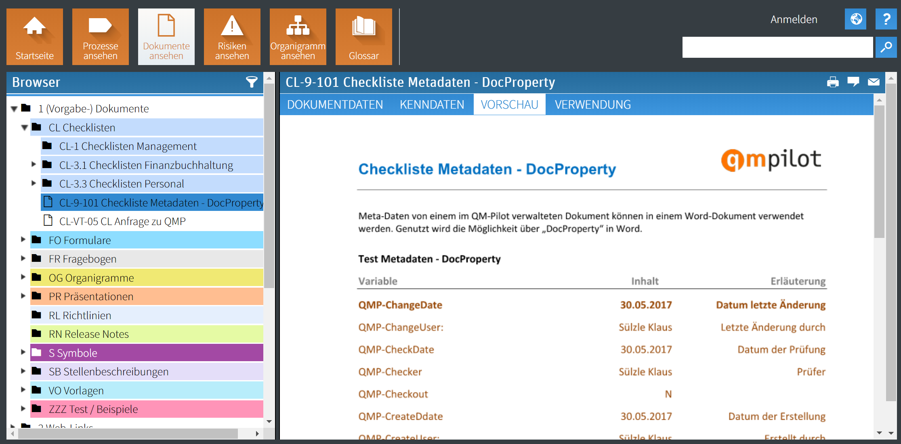The width and height of the screenshot is (901, 444).
Task: Open the help with the question mark icon
Action: [x=886, y=19]
